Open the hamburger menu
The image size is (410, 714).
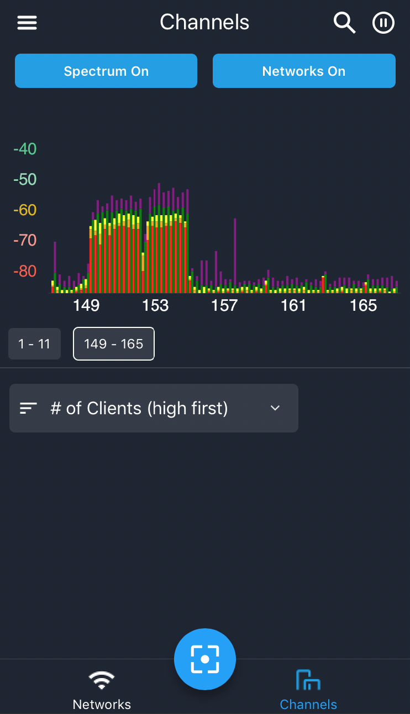tap(27, 23)
